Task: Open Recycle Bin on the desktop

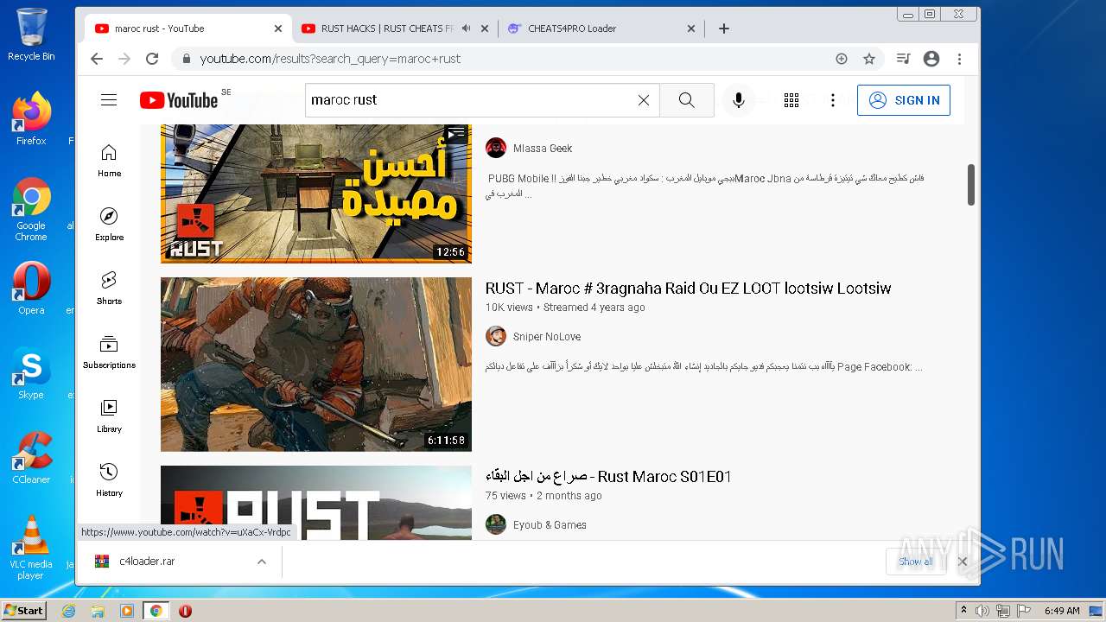Action: pos(31,35)
